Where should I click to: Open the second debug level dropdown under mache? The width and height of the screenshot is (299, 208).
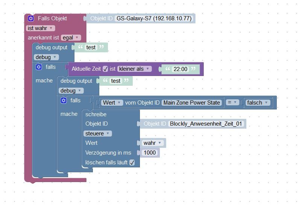coord(71,91)
